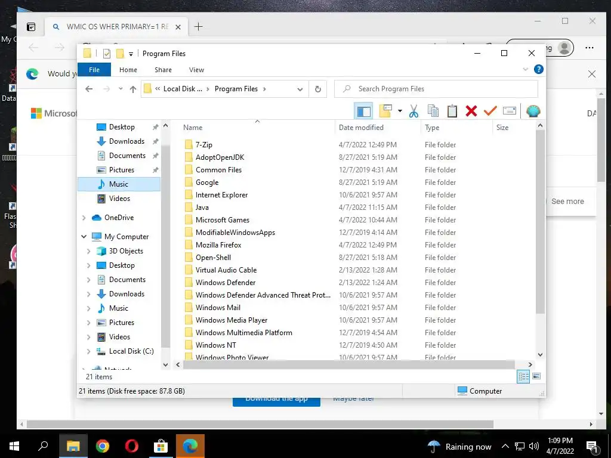611x458 pixels.
Task: Sort by the Size column header
Action: pyautogui.click(x=514, y=128)
